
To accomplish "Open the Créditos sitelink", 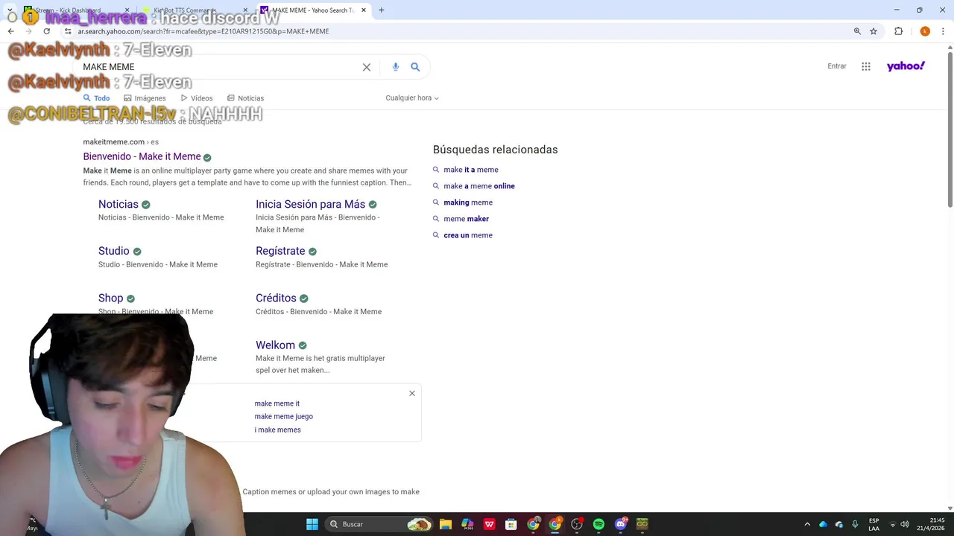I will pyautogui.click(x=276, y=298).
